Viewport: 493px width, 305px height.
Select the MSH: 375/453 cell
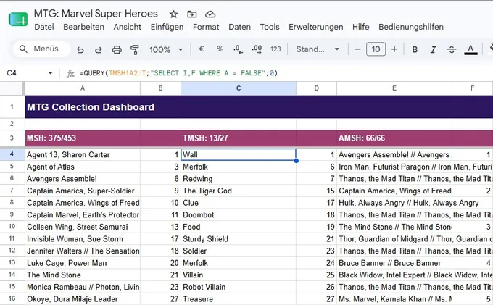[83, 138]
